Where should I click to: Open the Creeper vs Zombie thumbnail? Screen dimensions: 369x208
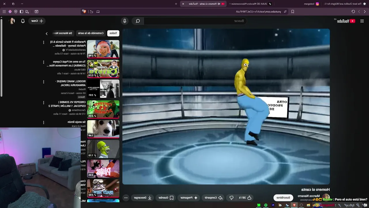click(103, 109)
